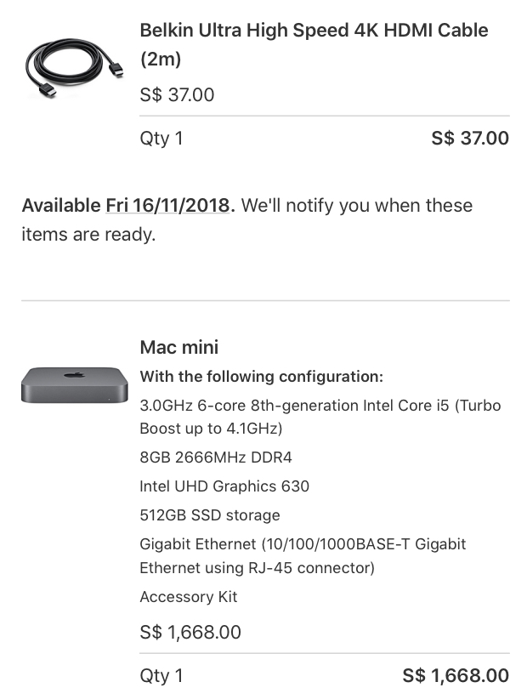Screen dimensions: 527x699
Task: Click the HDMI cable total S$ 37.00
Action: pos(470,139)
